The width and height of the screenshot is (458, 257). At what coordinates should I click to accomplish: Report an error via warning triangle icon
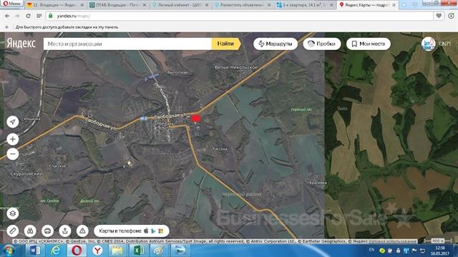[x=82, y=231]
